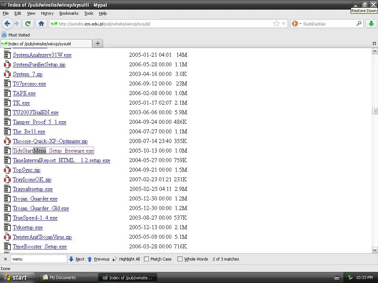Open the URL history dropdown arrow
This screenshot has height=283, width=378.
click(x=284, y=24)
